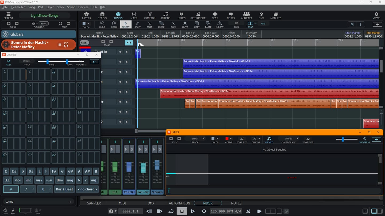Select the Globals entry
The height and width of the screenshot is (216, 385).
(38, 34)
